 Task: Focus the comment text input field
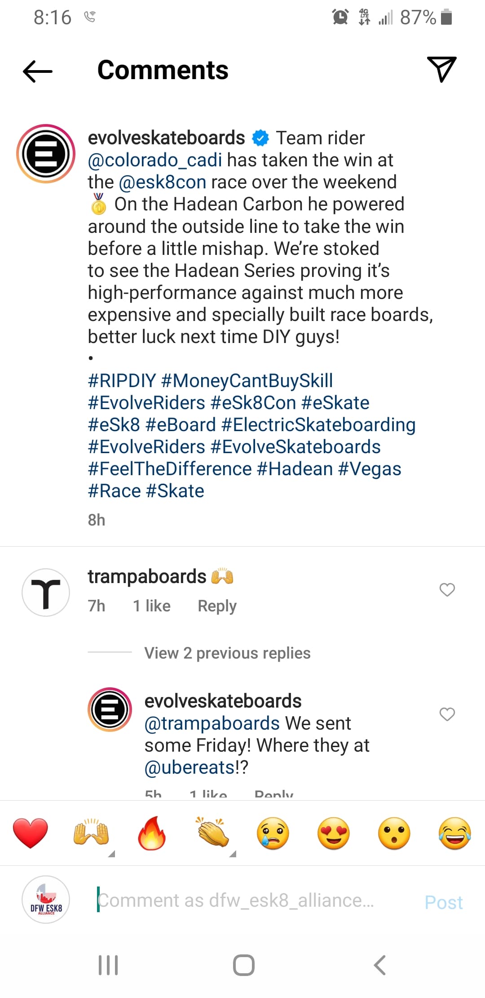point(251,900)
